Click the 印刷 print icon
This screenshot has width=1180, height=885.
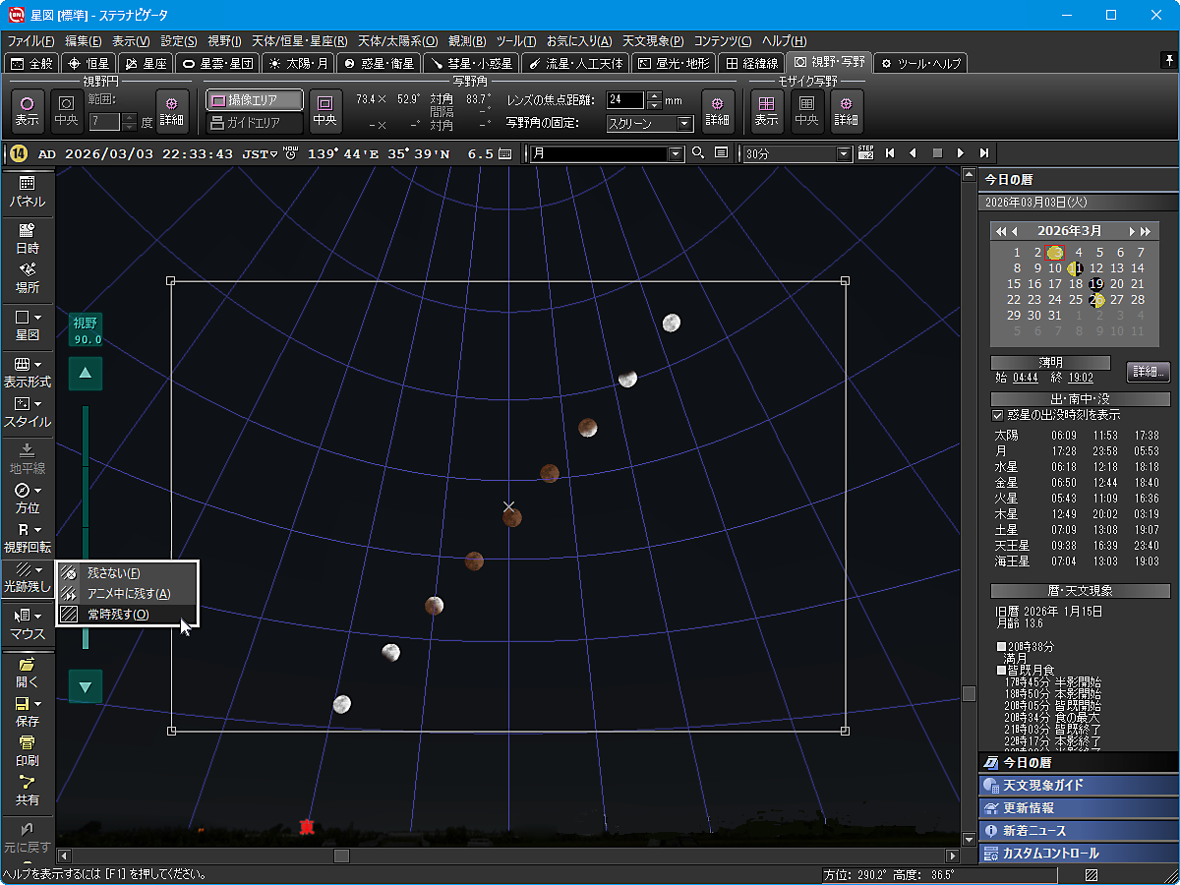27,750
